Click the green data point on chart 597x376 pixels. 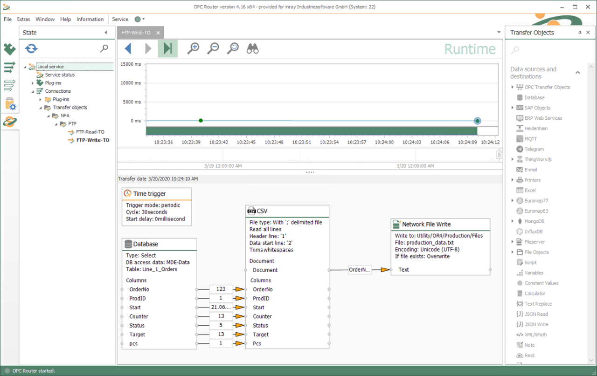tap(201, 121)
